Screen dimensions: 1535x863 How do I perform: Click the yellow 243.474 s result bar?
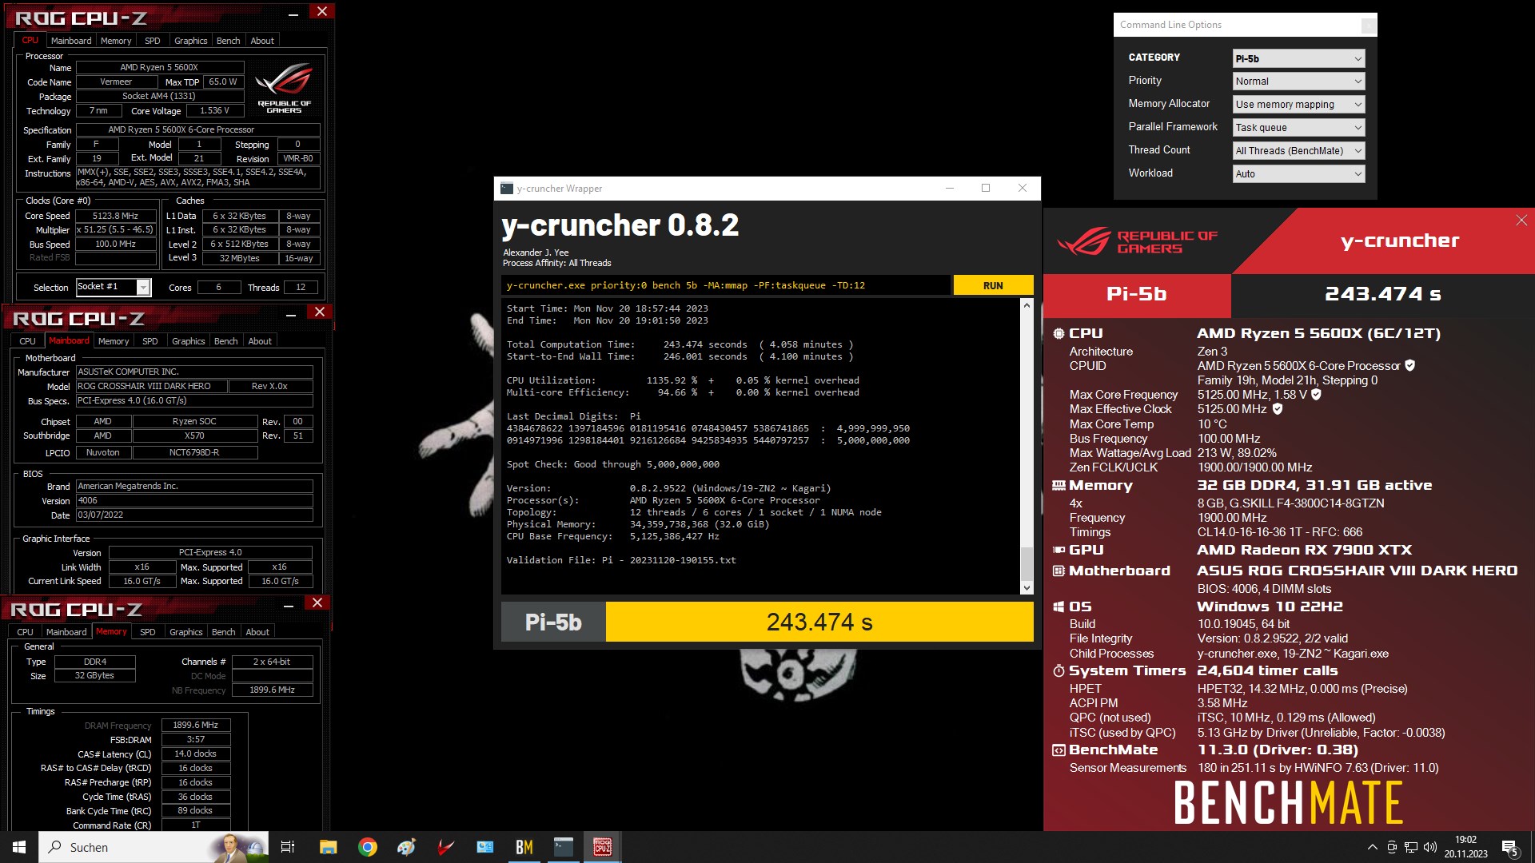coord(819,622)
